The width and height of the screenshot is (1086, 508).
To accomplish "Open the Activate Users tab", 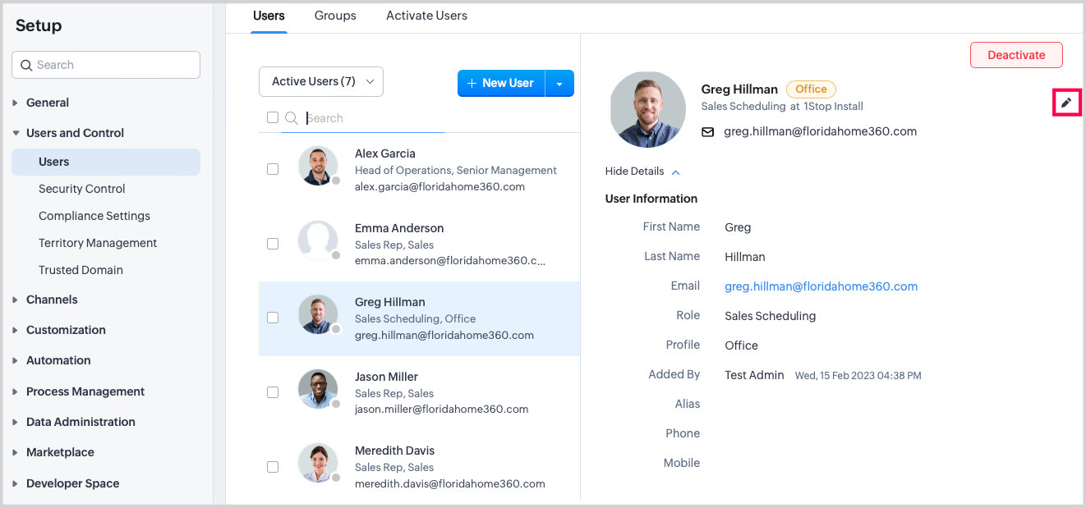I will point(426,16).
